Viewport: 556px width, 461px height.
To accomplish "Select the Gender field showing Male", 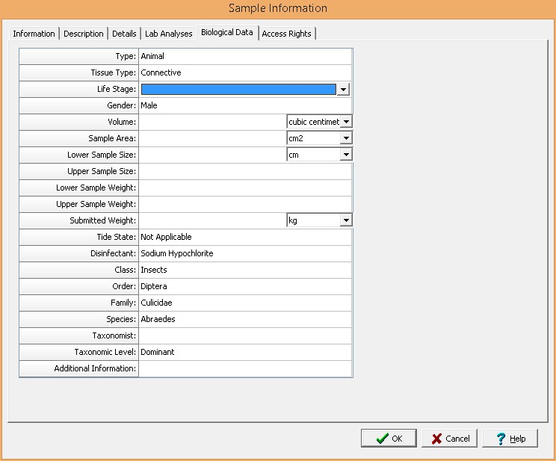I will (x=245, y=105).
